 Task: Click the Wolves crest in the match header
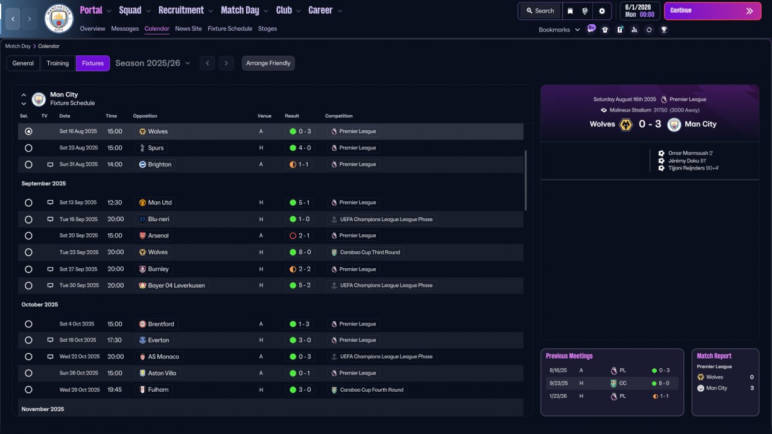point(626,125)
